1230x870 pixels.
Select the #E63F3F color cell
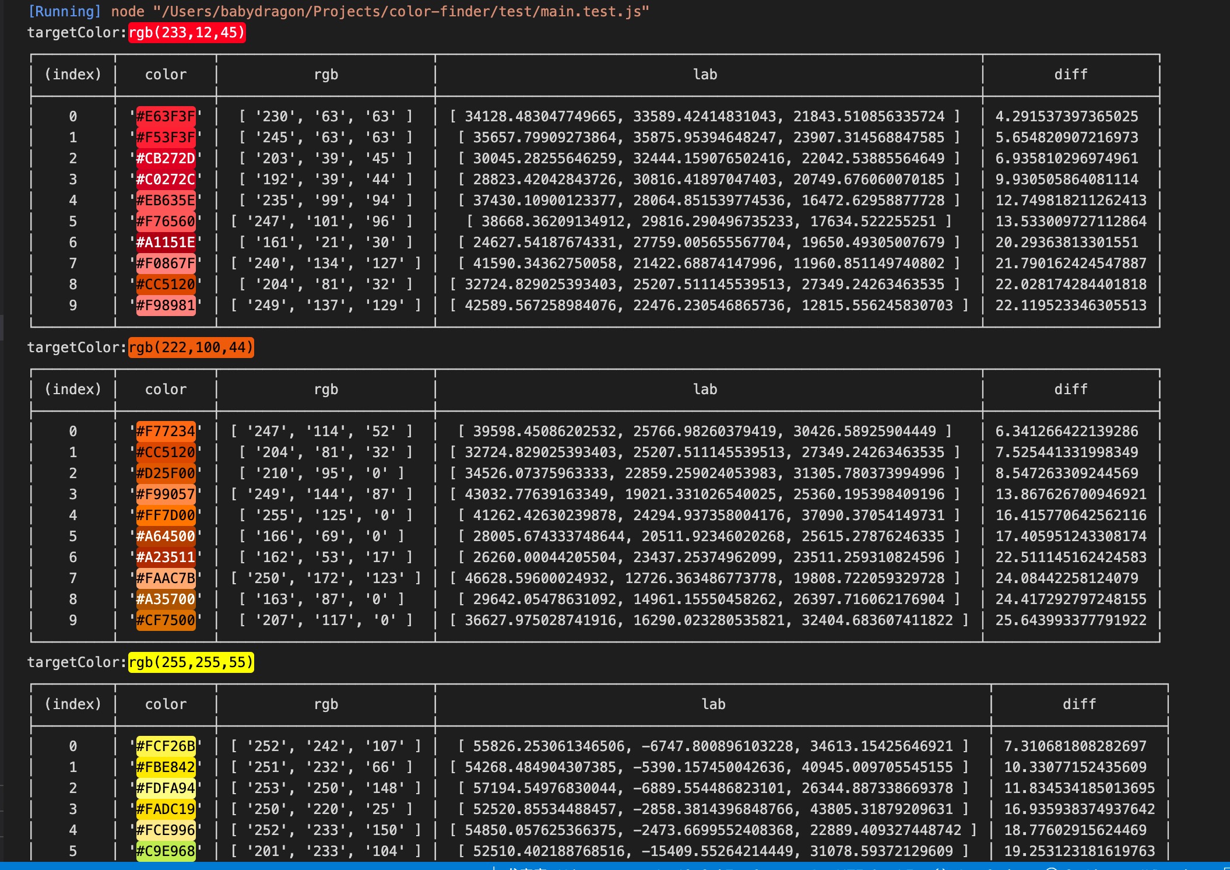point(166,117)
